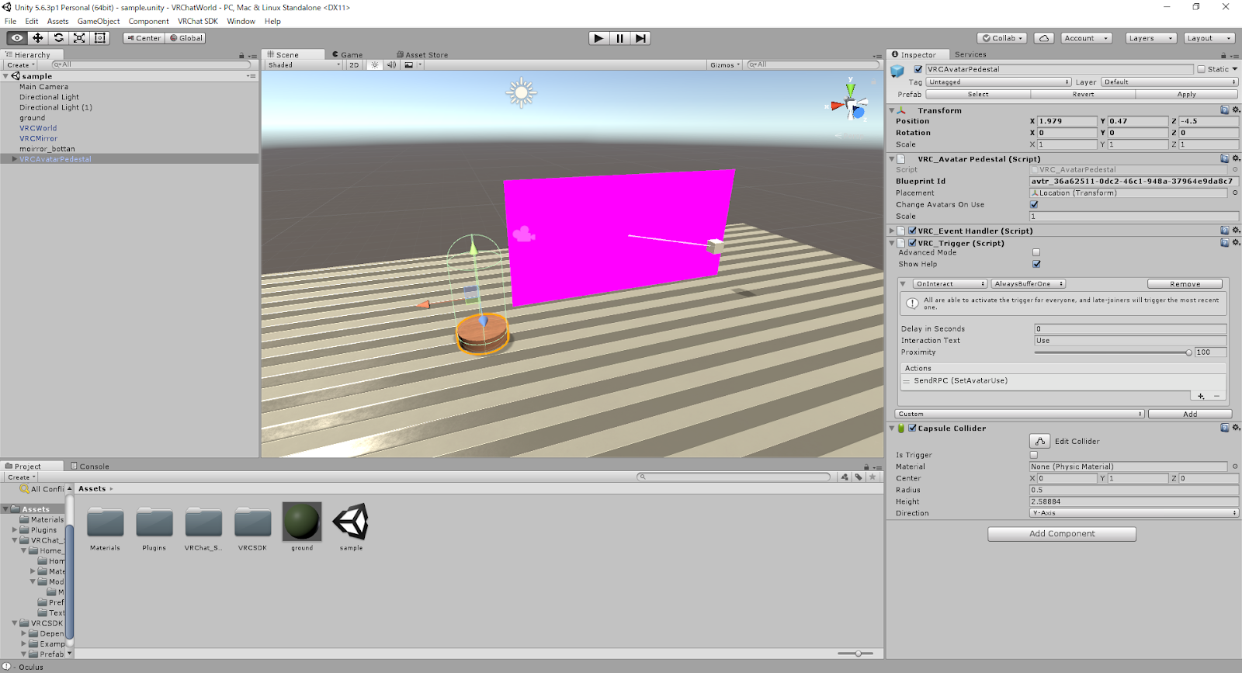The image size is (1242, 673).
Task: Toggle the VRCAvatarPedestal active checkbox
Action: [x=918, y=69]
